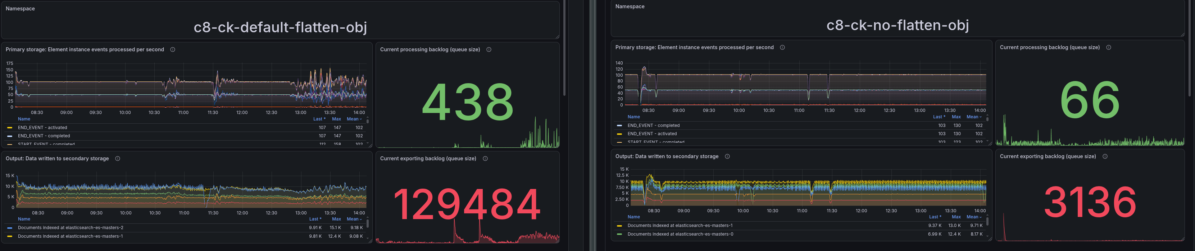Sort by Max in left Output legend
Viewport: 1195px width, 251px height.
pos(336,219)
